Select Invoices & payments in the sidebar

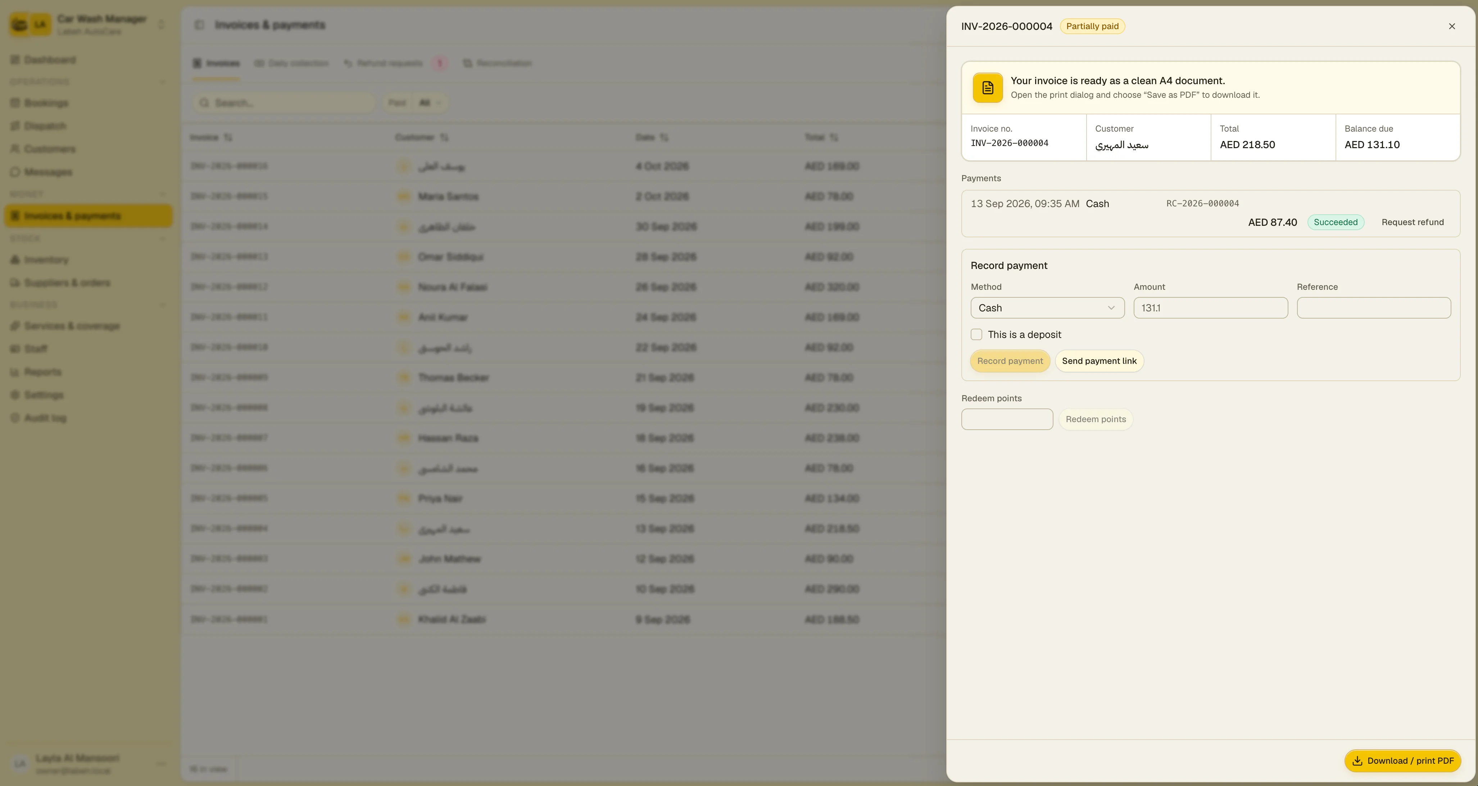point(89,216)
